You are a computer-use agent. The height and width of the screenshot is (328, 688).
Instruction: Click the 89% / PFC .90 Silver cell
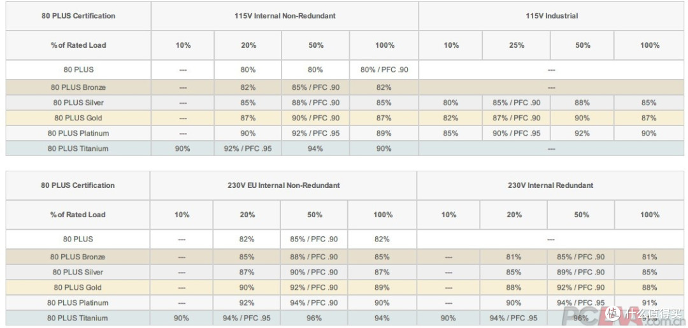point(581,272)
